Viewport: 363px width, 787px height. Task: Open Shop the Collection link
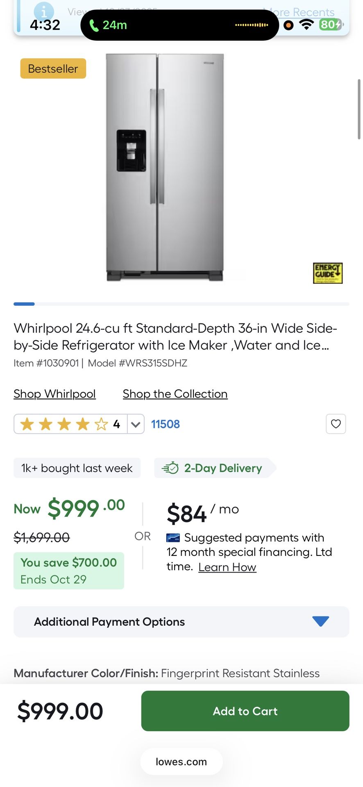point(175,394)
